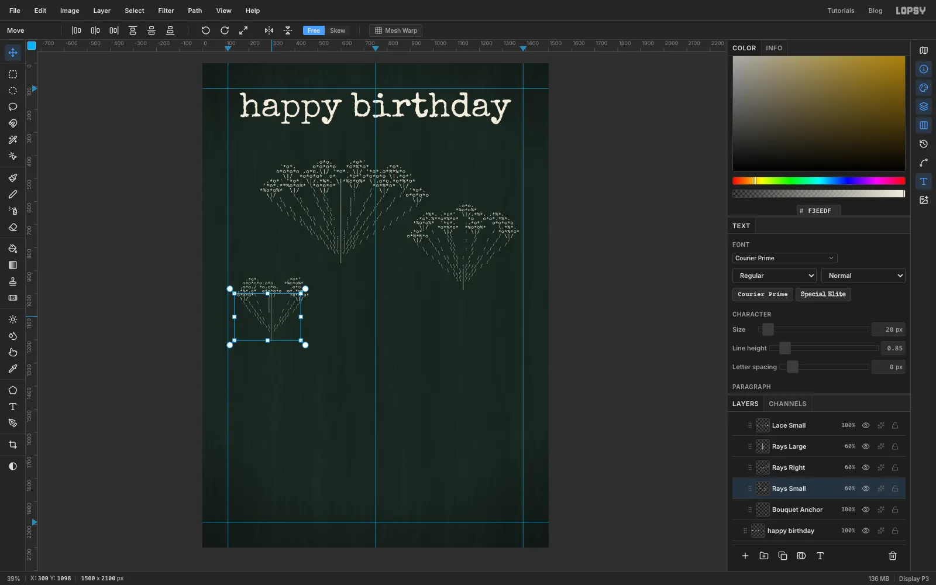Viewport: 936px width, 585px height.
Task: Click the delete layer trash icon
Action: 893,556
